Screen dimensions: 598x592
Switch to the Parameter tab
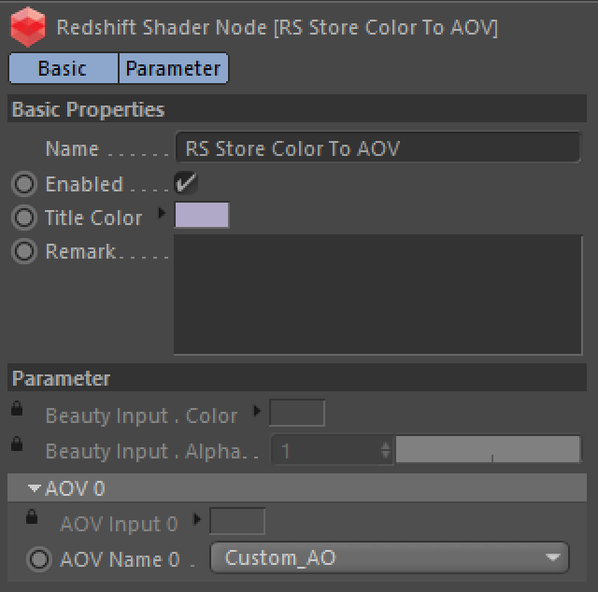tap(174, 68)
